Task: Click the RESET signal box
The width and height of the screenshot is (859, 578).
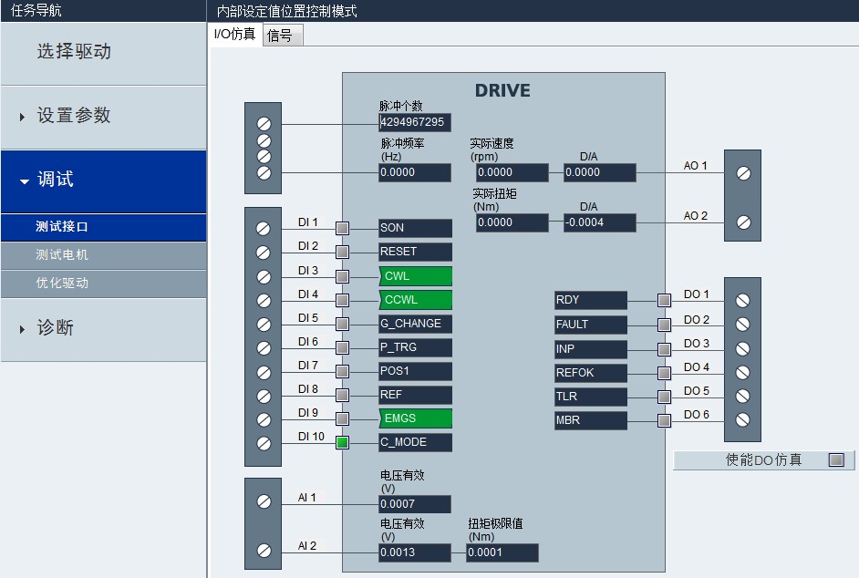Action: (415, 252)
